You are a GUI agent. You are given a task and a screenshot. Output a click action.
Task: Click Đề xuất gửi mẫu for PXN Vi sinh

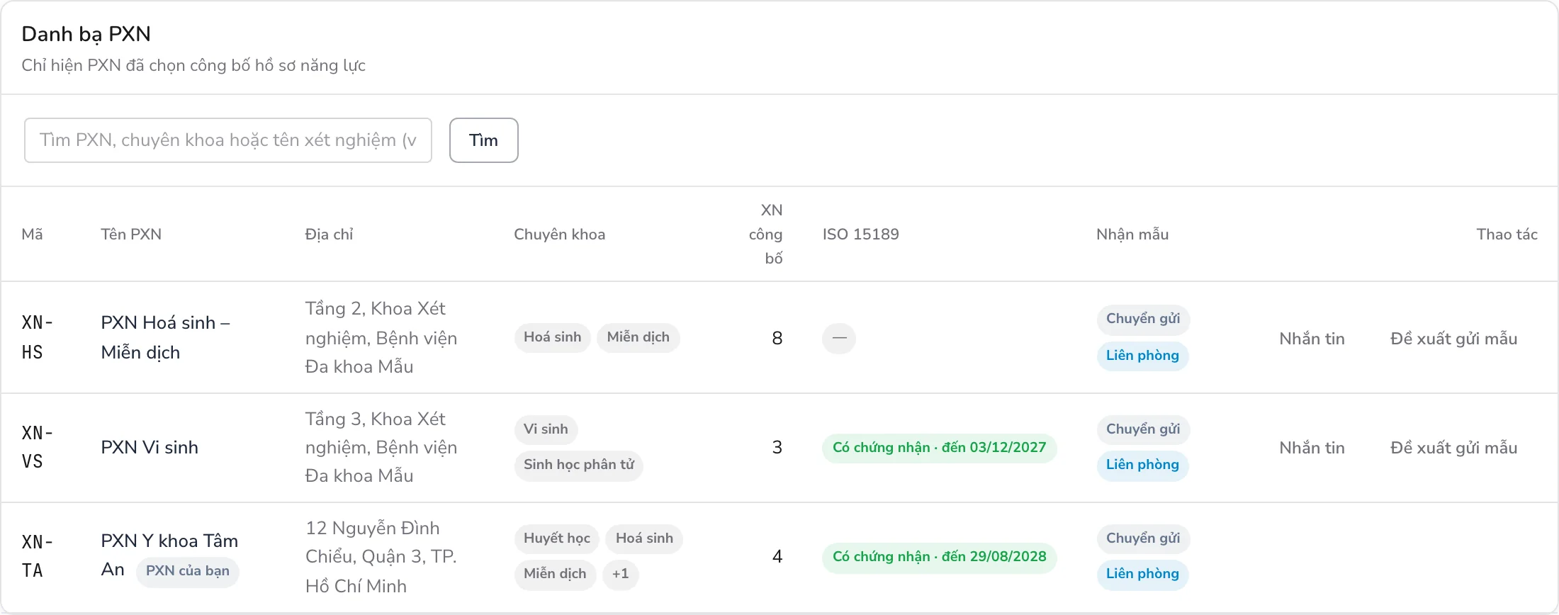pyautogui.click(x=1454, y=448)
